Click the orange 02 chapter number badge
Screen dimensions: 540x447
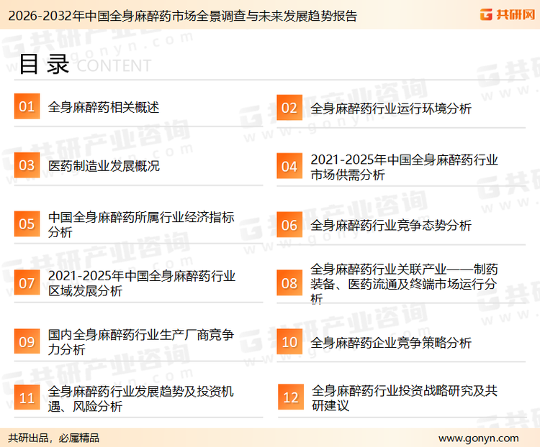tap(289, 108)
